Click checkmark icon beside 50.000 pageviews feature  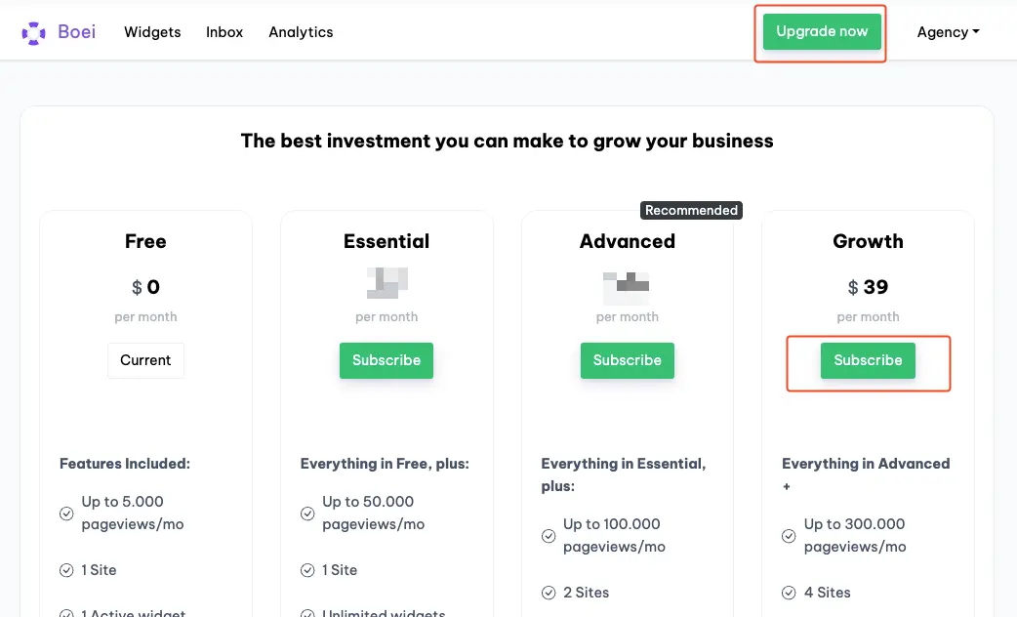pos(307,514)
